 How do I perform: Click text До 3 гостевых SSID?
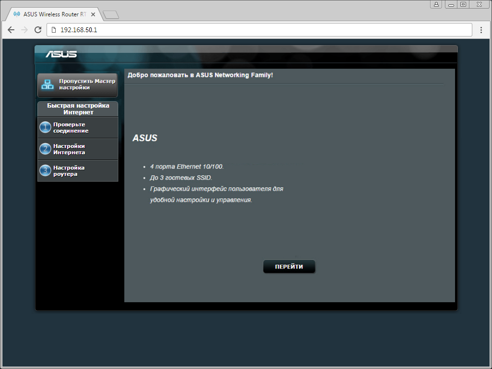(181, 178)
